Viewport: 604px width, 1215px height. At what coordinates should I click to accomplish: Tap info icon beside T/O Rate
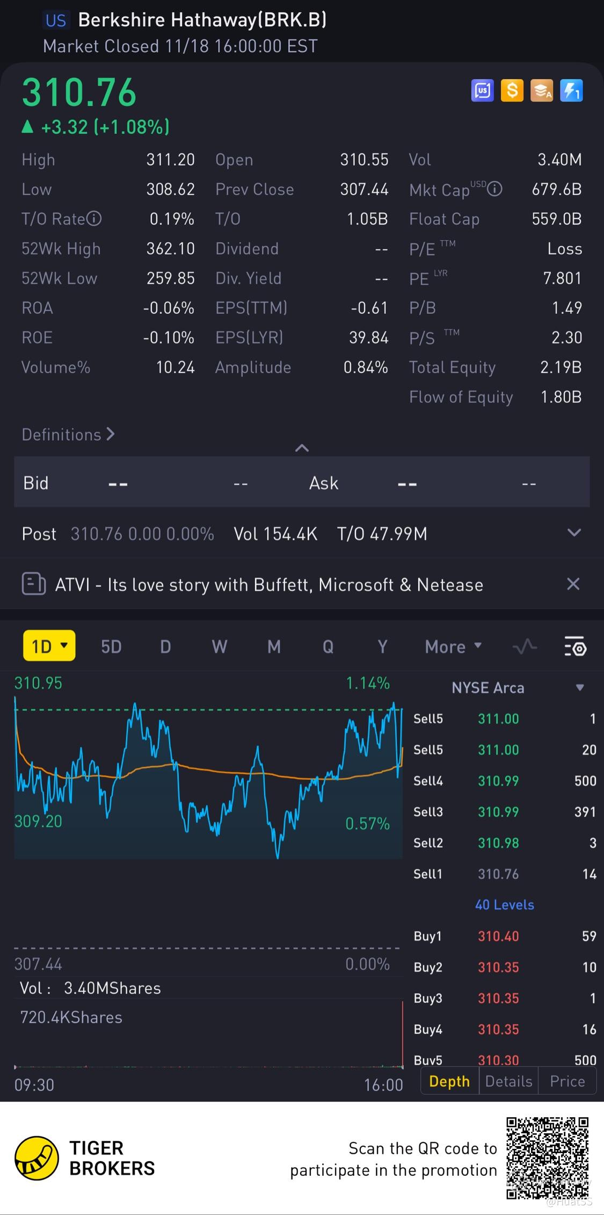[x=94, y=219]
